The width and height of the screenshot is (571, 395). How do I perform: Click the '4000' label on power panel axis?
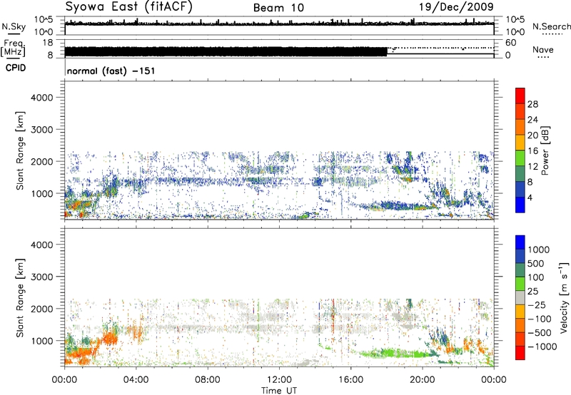(42, 98)
